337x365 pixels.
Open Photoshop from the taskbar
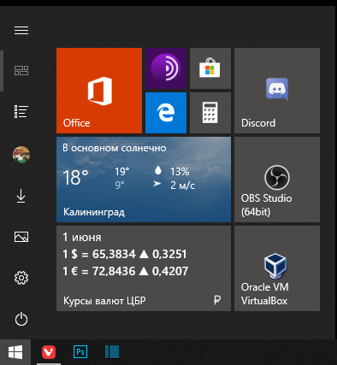click(x=80, y=352)
